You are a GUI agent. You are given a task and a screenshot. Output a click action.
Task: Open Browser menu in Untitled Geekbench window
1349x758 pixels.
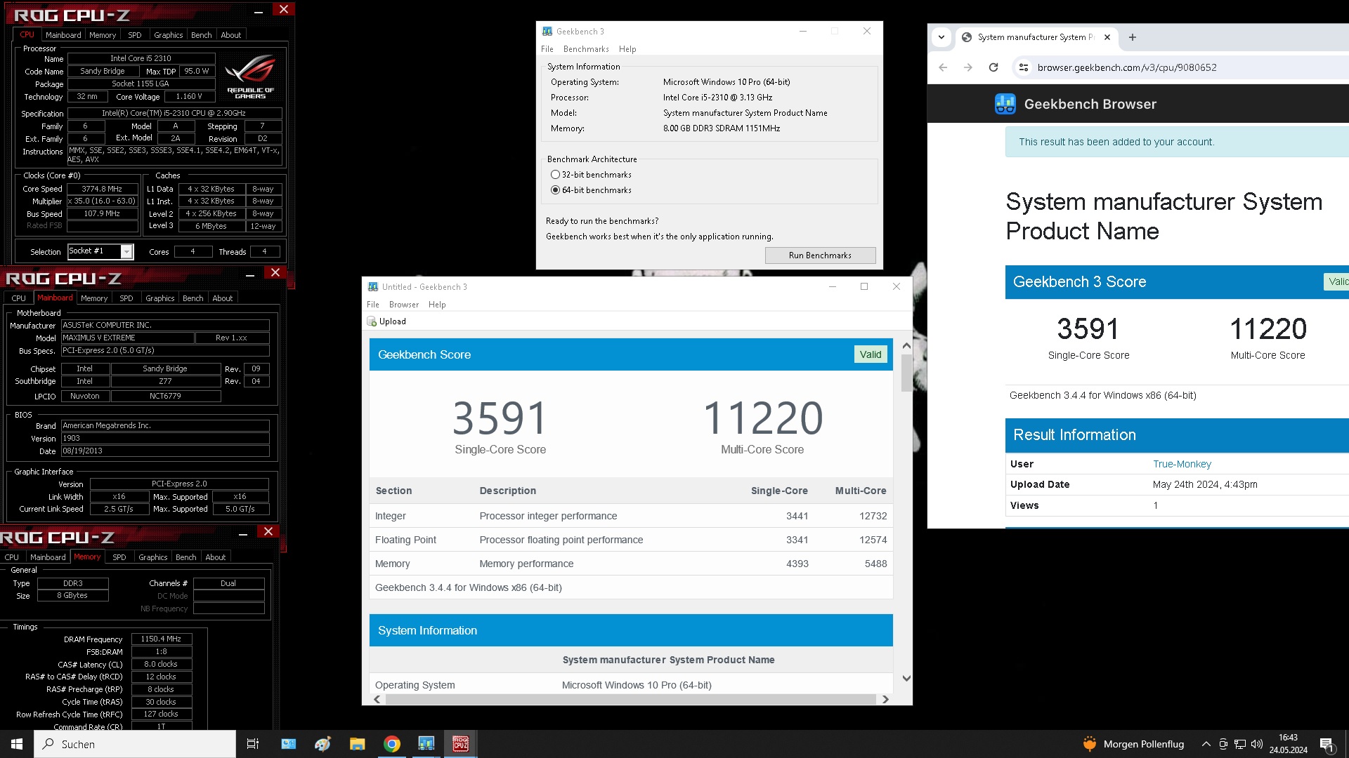(x=404, y=305)
